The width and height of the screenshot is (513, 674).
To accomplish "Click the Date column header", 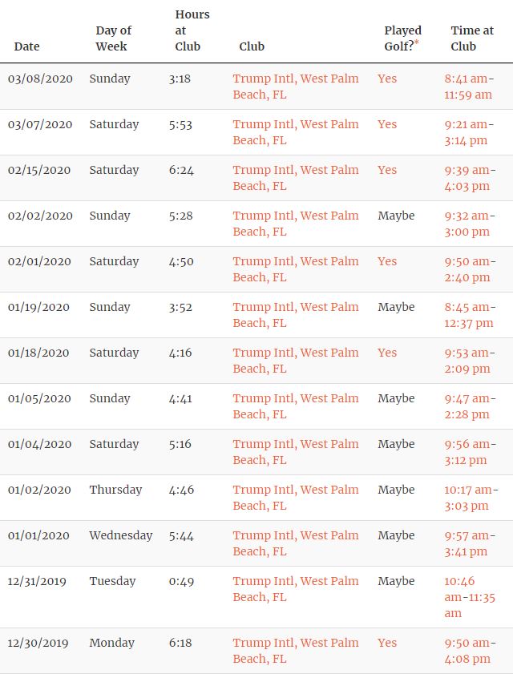I will pyautogui.click(x=26, y=46).
